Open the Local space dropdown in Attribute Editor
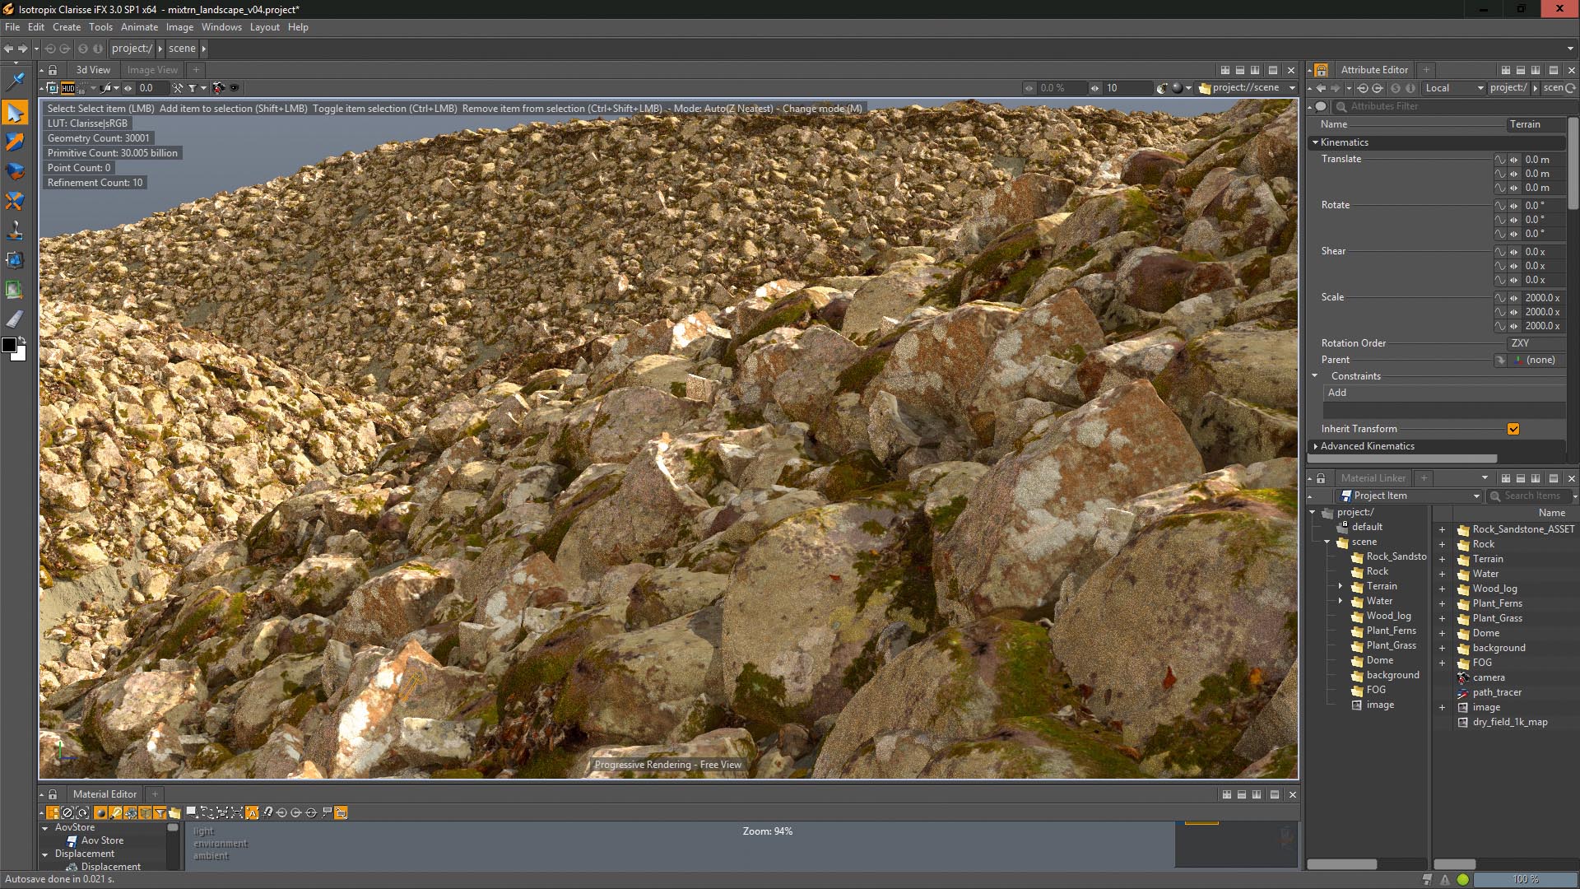 [x=1454, y=88]
